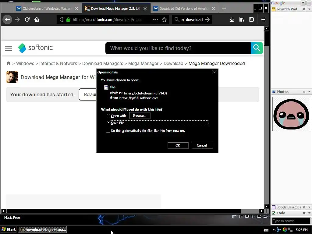Viewport: 312px width, 234px height.
Task: Open page actions three-dot menu
Action: [156, 19]
